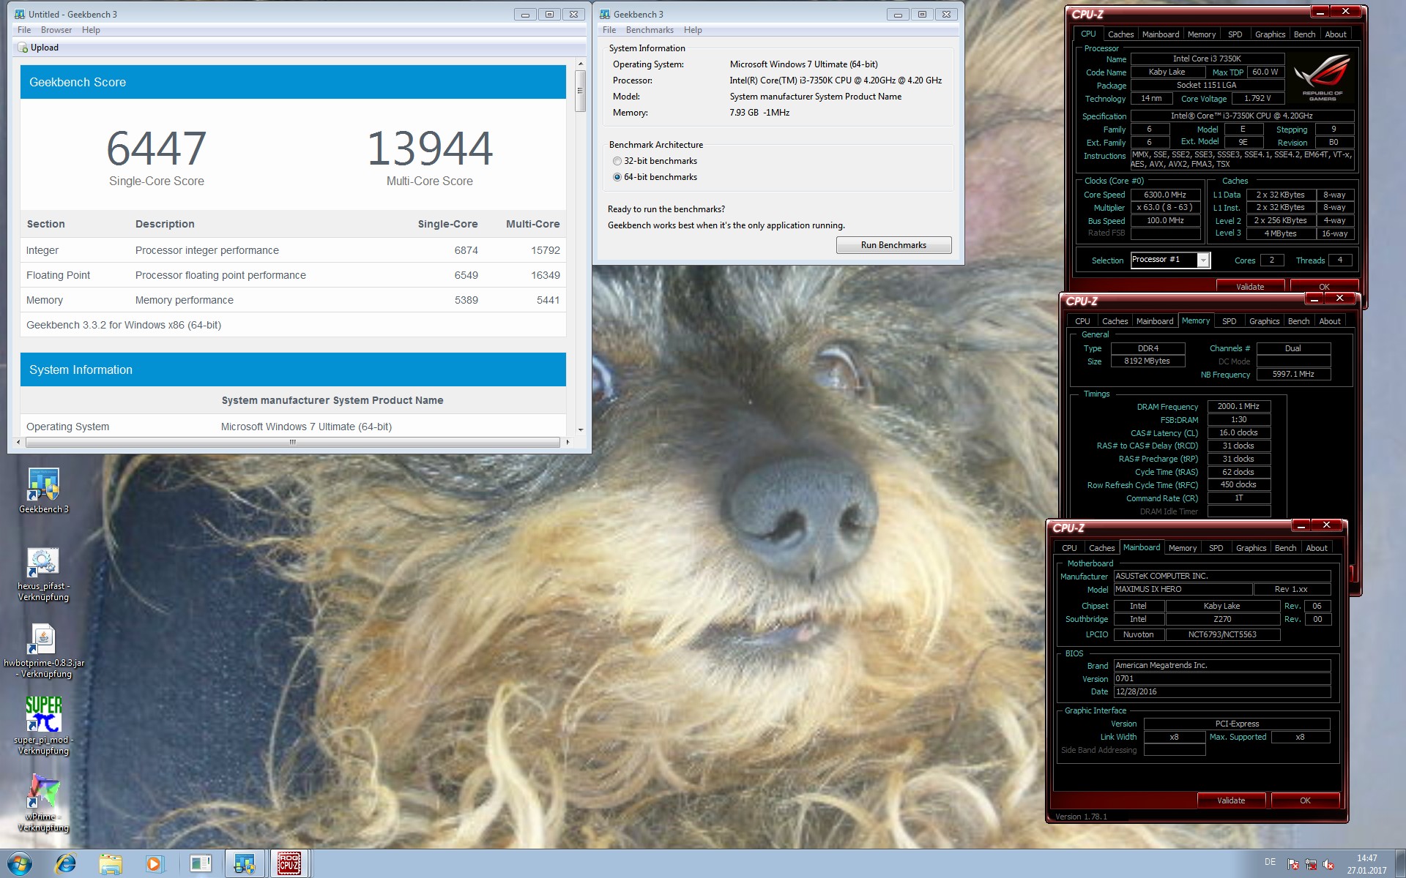This screenshot has height=878, width=1406.
Task: Open Help menu in Geekbench 3 window
Action: coord(693,30)
